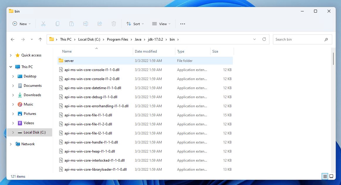Image resolution: width=341 pixels, height=185 pixels.
Task: Click the Downloads arrow icon in sidebar
Action: (x=20, y=95)
